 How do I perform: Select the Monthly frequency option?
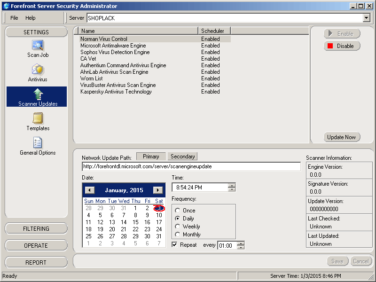(x=178, y=234)
